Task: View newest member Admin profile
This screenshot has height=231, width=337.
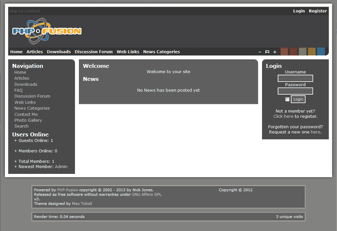Action: point(61,167)
